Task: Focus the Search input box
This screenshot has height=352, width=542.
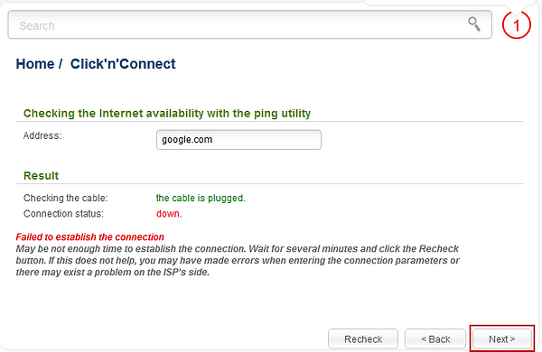Action: (x=250, y=24)
